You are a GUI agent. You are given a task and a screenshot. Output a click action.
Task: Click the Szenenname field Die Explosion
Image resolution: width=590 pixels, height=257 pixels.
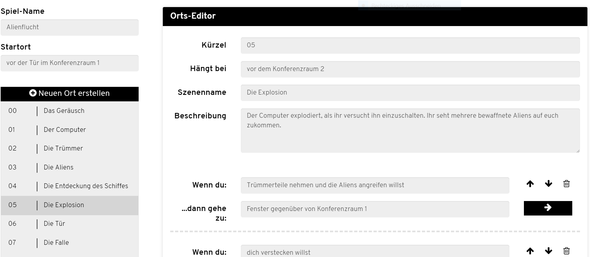pyautogui.click(x=410, y=93)
